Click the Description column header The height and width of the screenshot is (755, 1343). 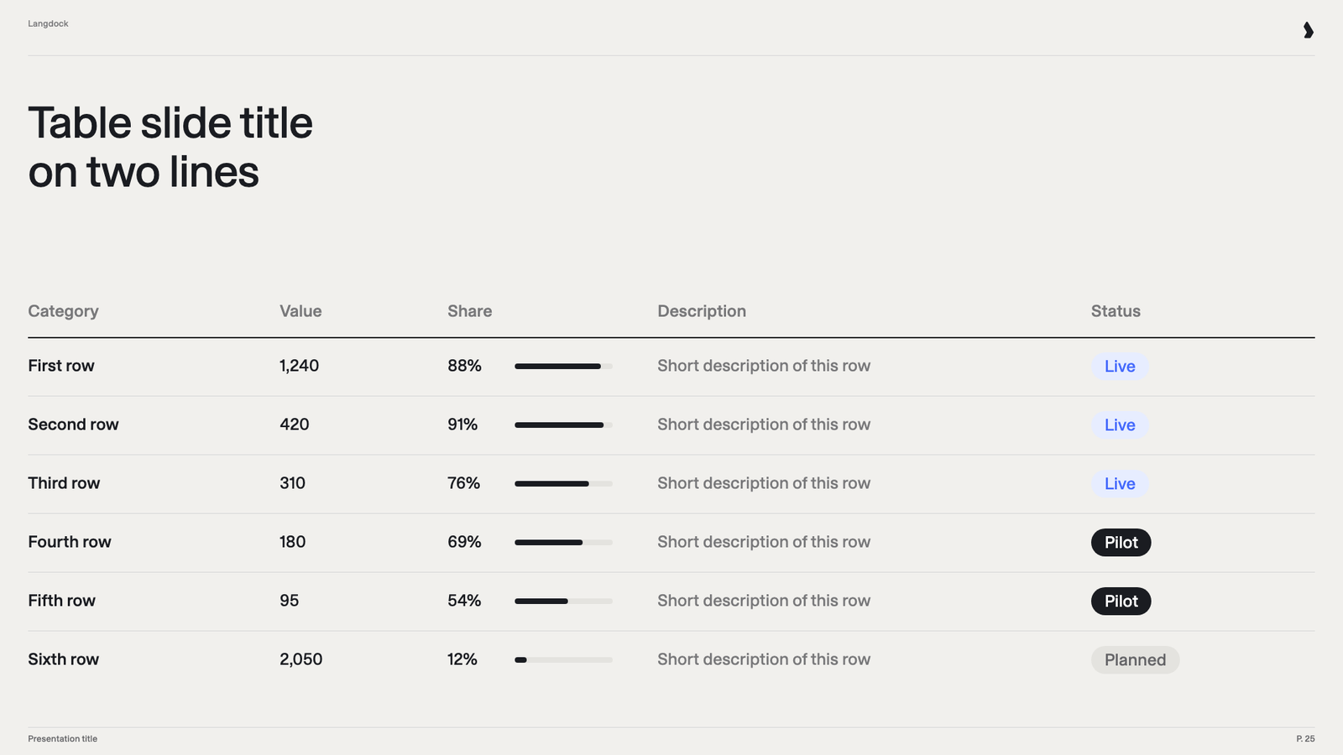[702, 311]
